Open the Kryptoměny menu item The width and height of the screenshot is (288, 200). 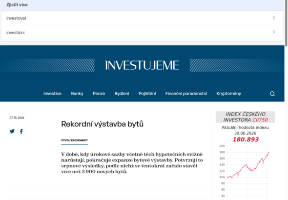pyautogui.click(x=228, y=94)
